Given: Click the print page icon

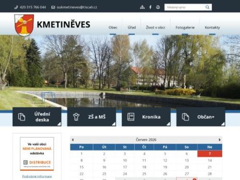Looking at the screenshot, I should (158, 7).
